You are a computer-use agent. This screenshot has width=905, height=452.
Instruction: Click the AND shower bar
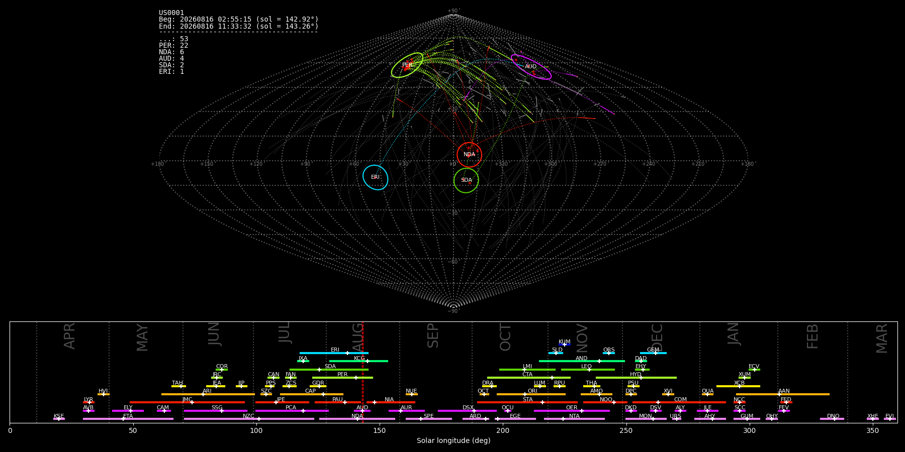[582, 361]
